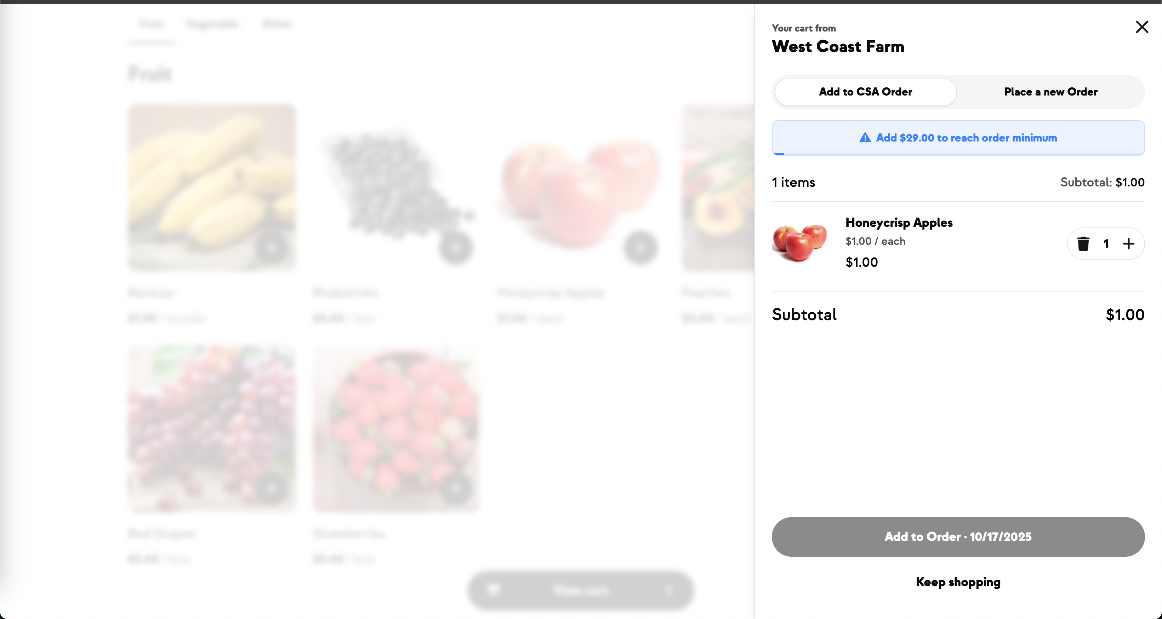
Task: Open the Honeycrisp Apples thumbnail in cart
Action: (x=800, y=243)
